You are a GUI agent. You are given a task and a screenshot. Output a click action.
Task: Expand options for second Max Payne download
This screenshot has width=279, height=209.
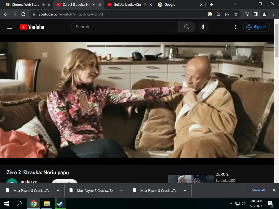coord(122,190)
